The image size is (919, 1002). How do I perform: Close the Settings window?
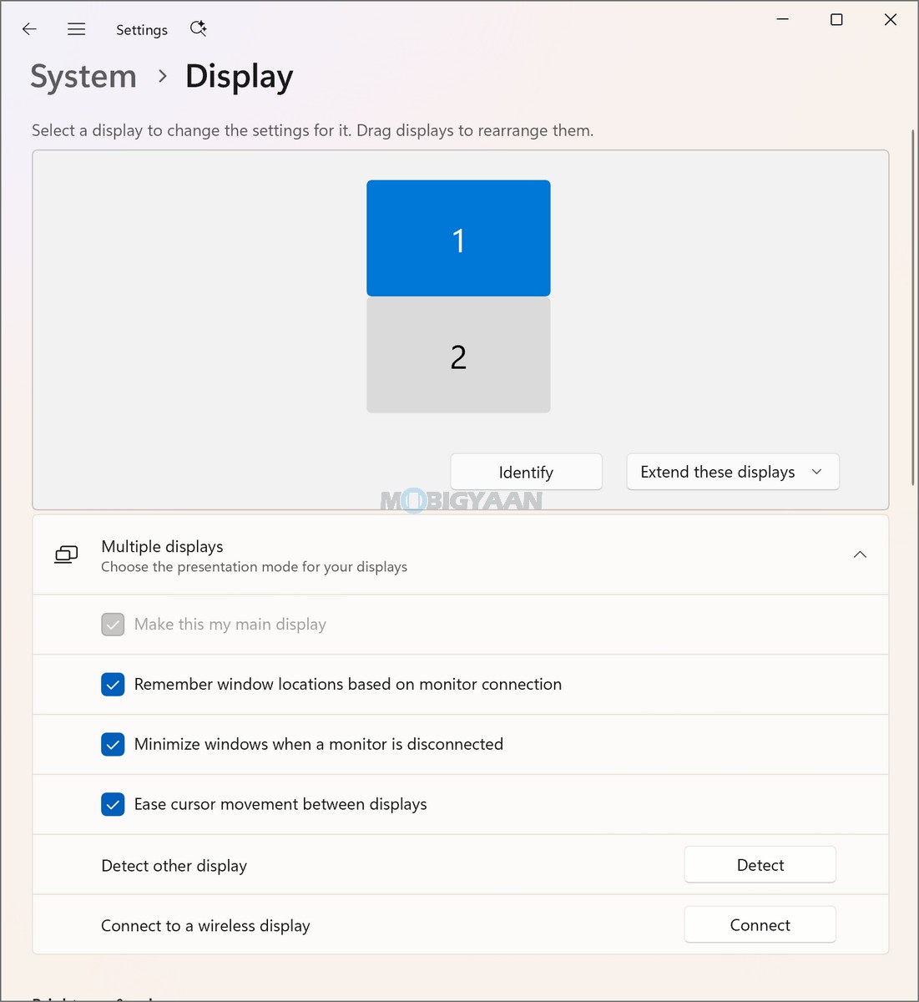891,19
